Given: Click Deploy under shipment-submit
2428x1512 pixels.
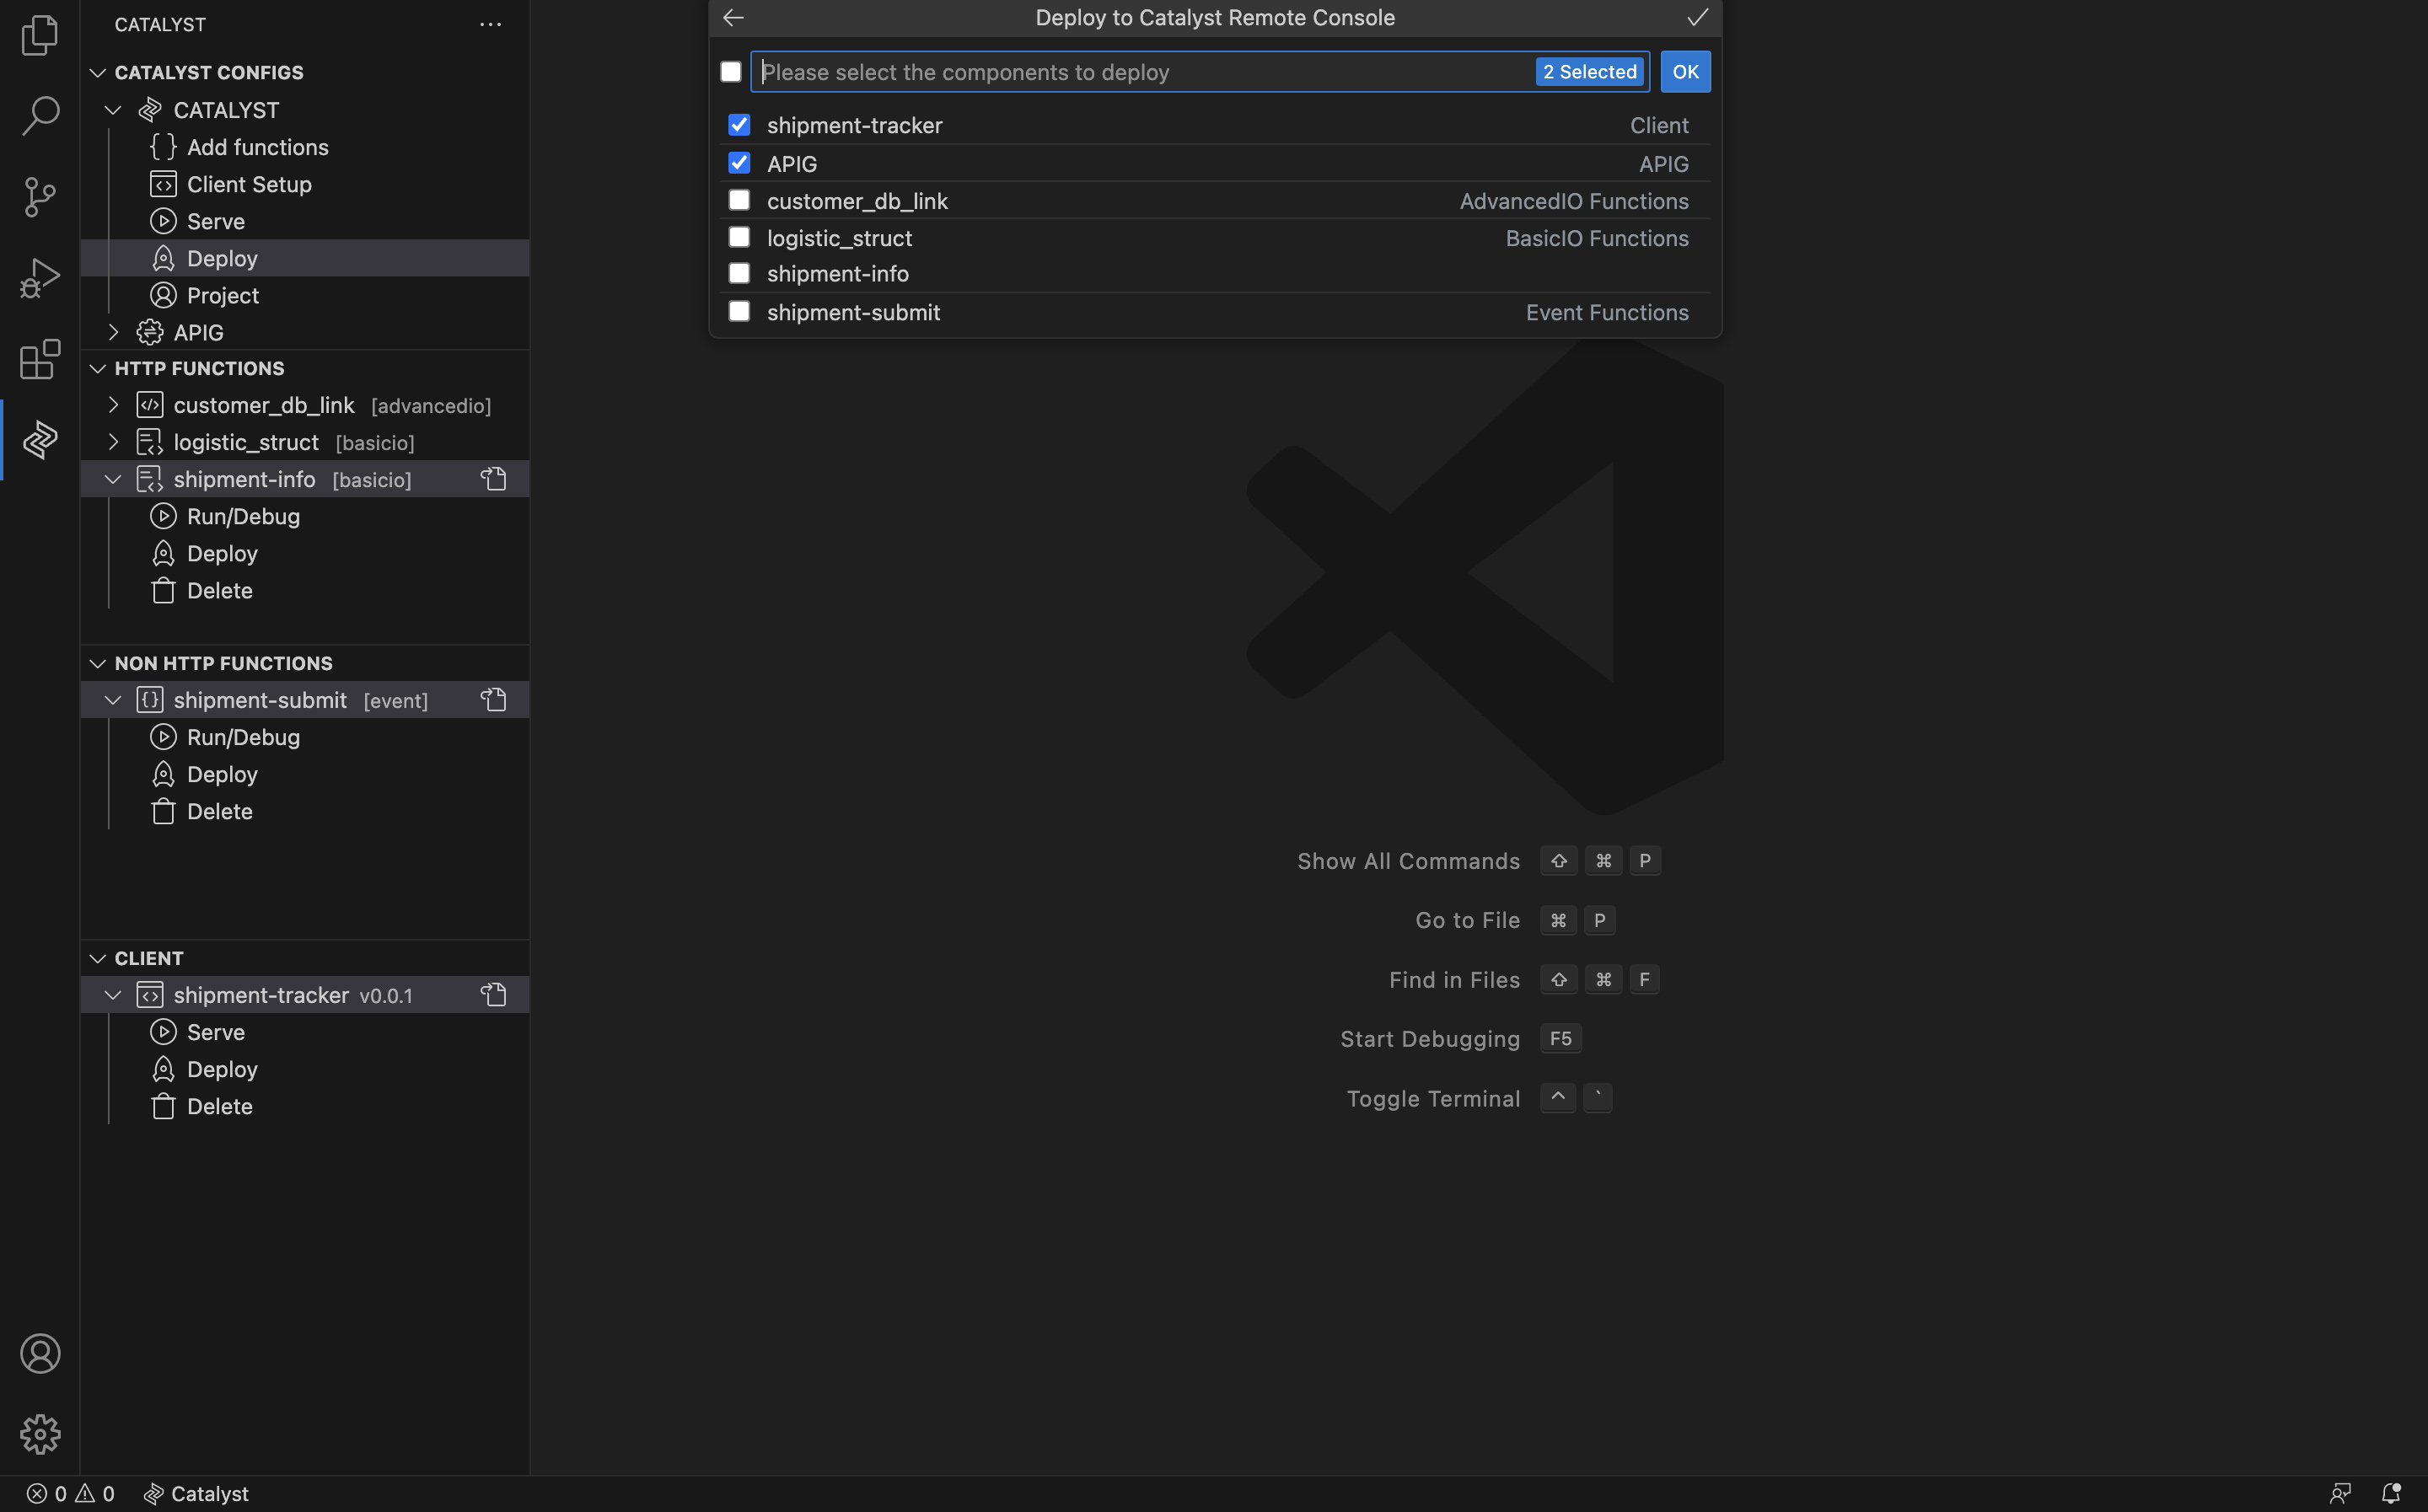Looking at the screenshot, I should [x=222, y=774].
